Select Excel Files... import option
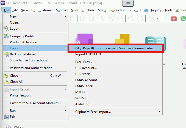The width and height of the screenshot is (186, 128). pyautogui.click(x=115, y=62)
